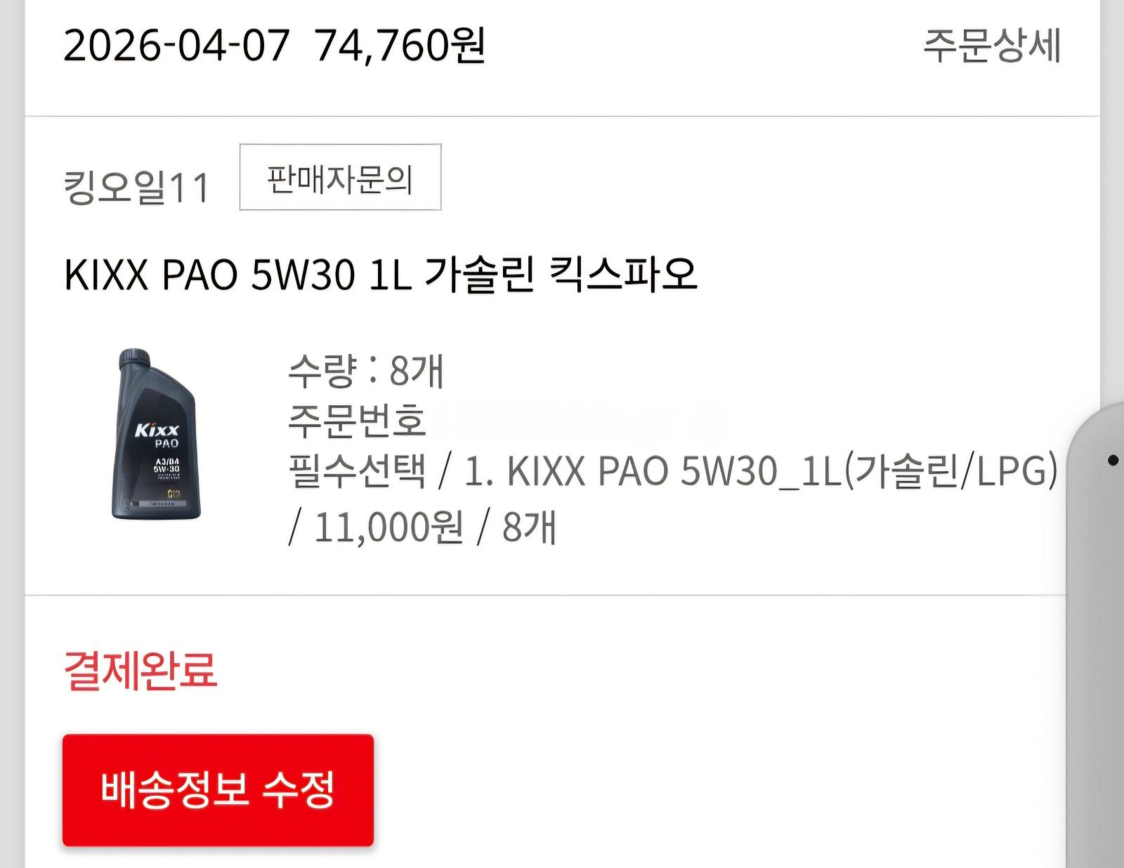The image size is (1124, 868).
Task: Click the trailing 8개 after unit price
Action: click(529, 526)
